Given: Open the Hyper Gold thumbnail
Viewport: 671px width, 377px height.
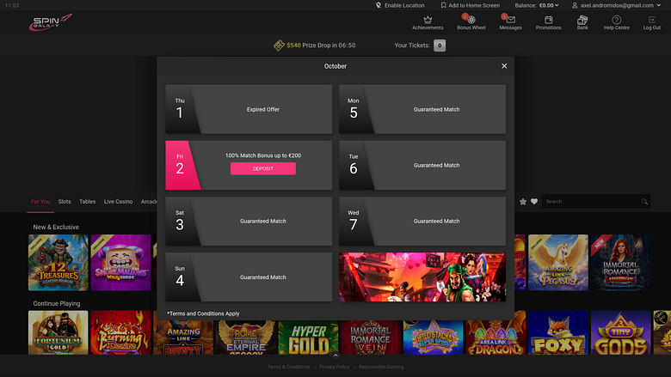Looking at the screenshot, I should click(x=308, y=337).
